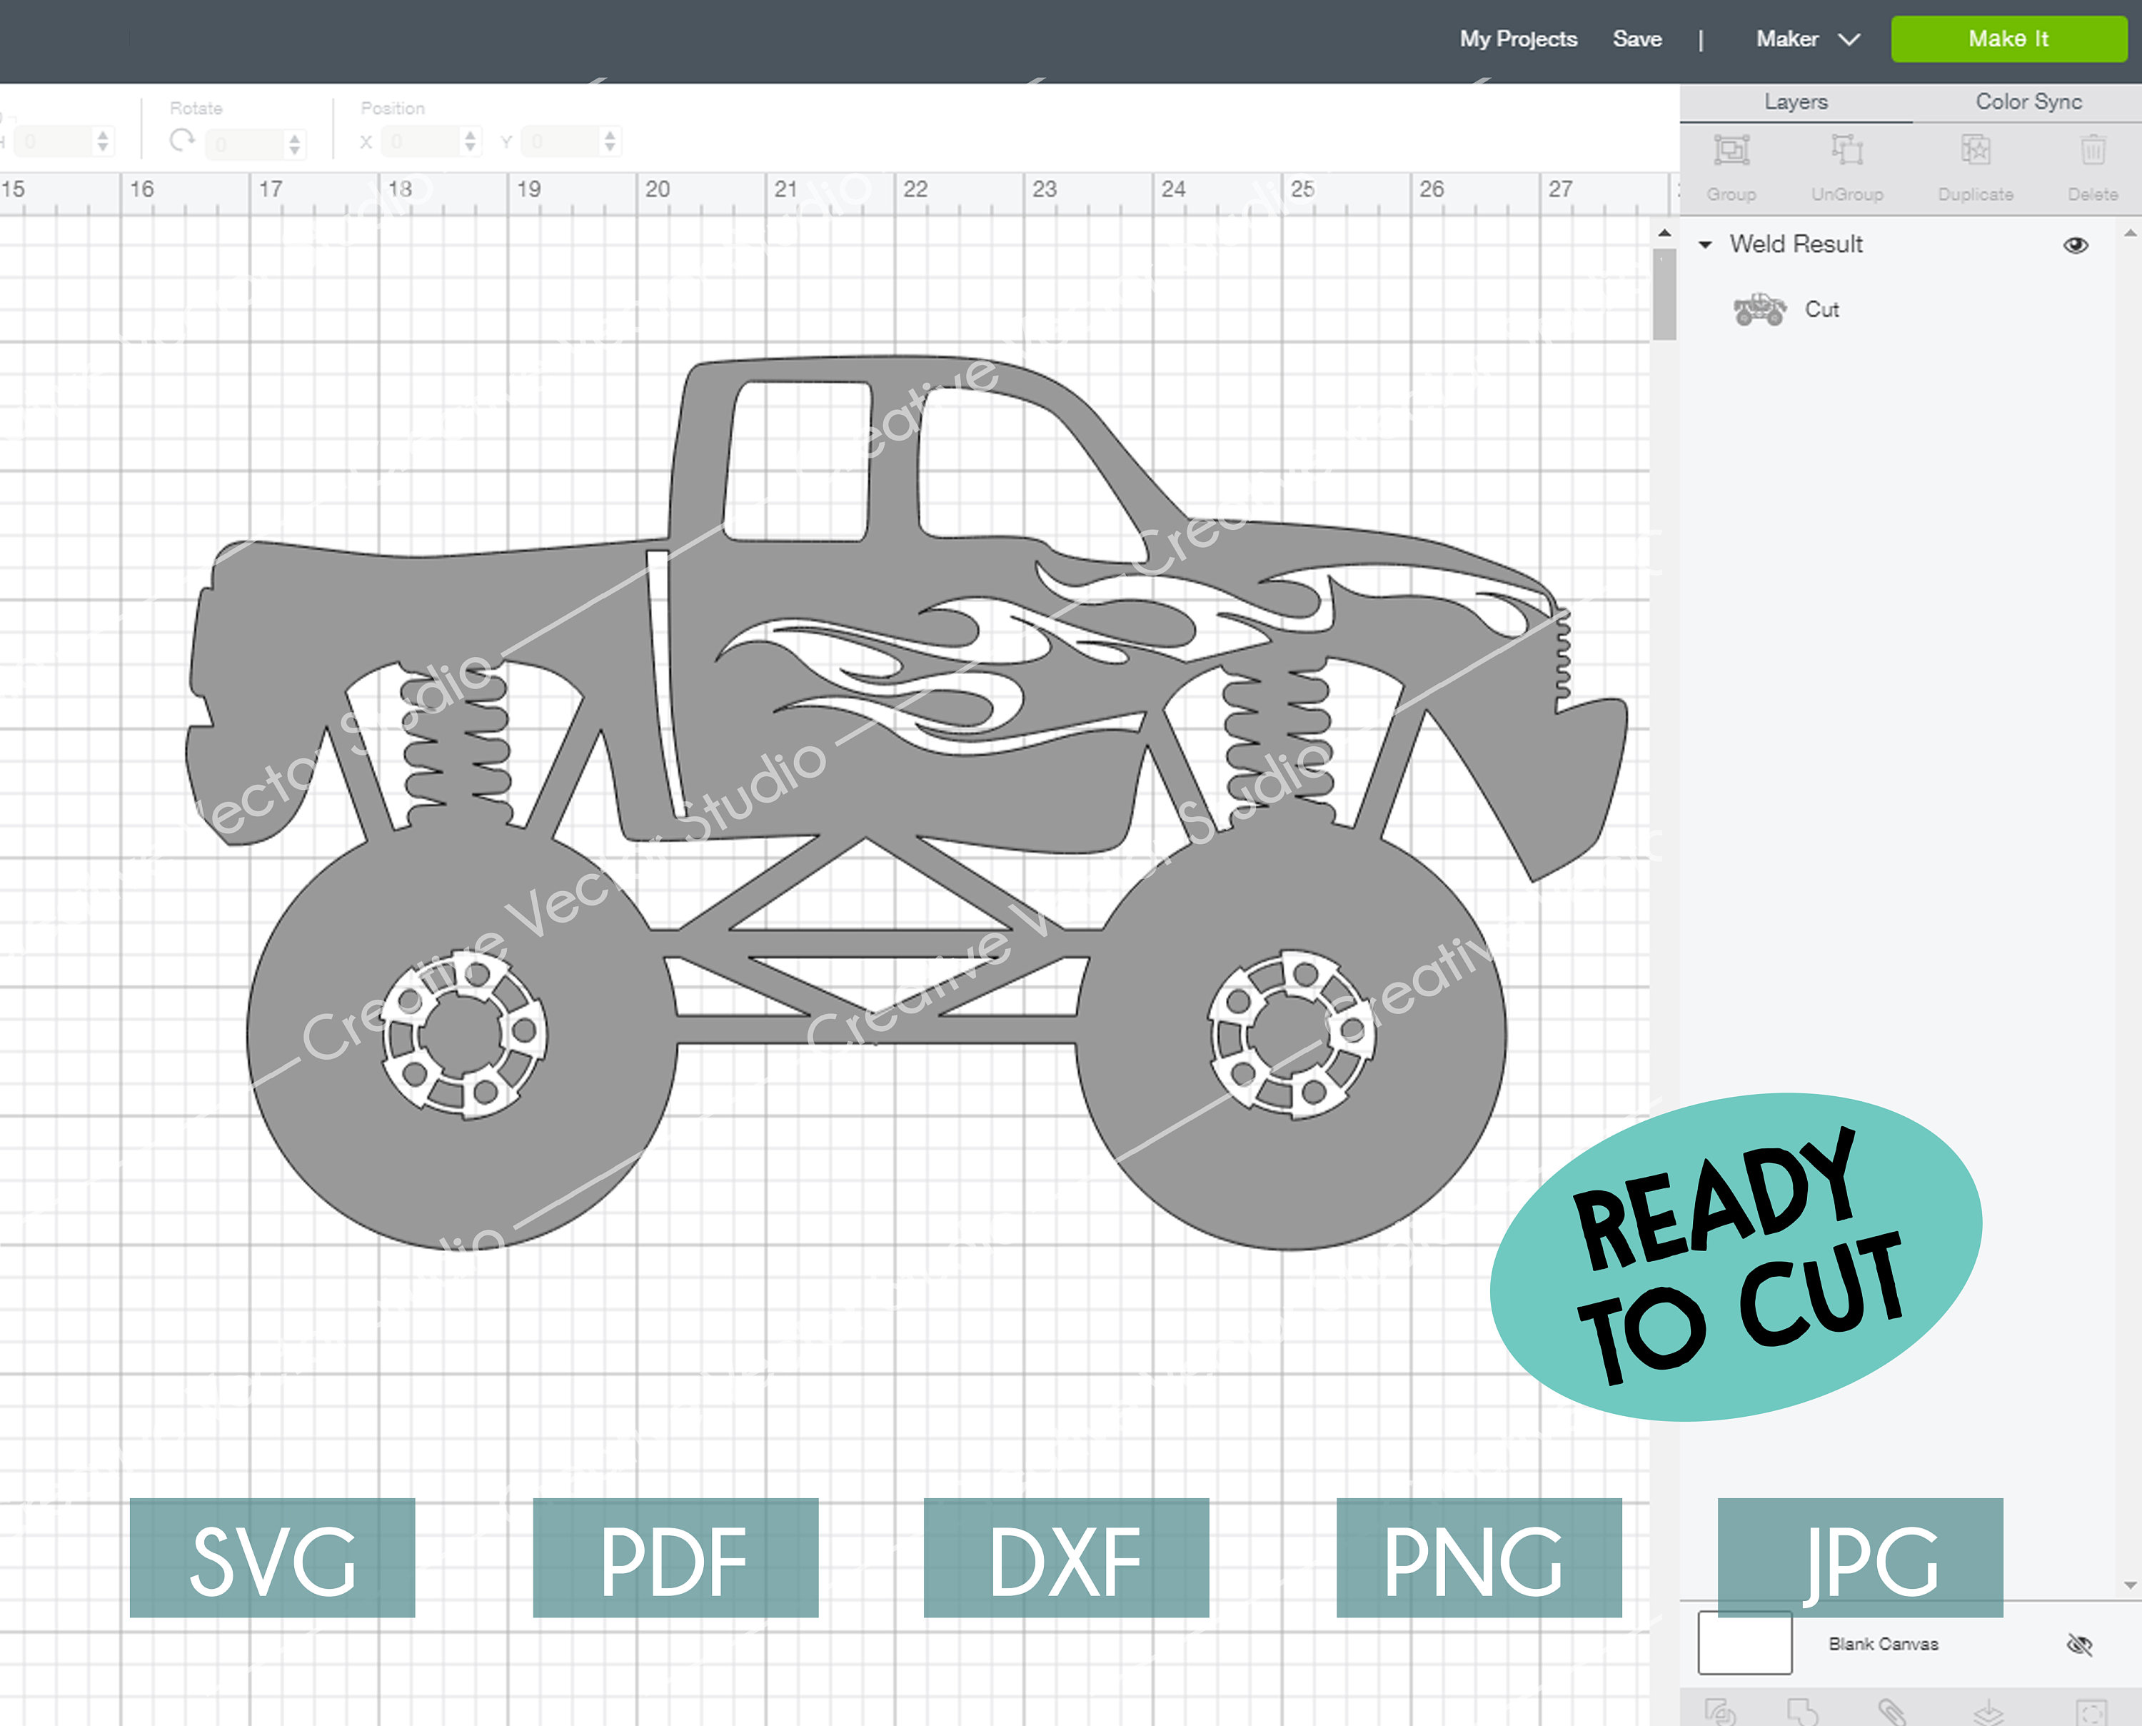Select the monster truck Cut layer thumbnail
2142x1726 pixels.
(1759, 309)
